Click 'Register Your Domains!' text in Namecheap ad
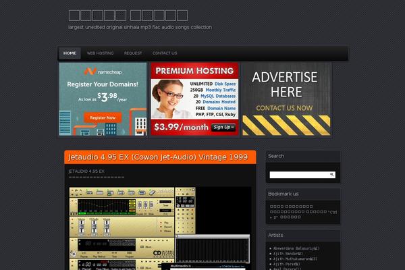Screen dimensions: 405x270 point(103,84)
